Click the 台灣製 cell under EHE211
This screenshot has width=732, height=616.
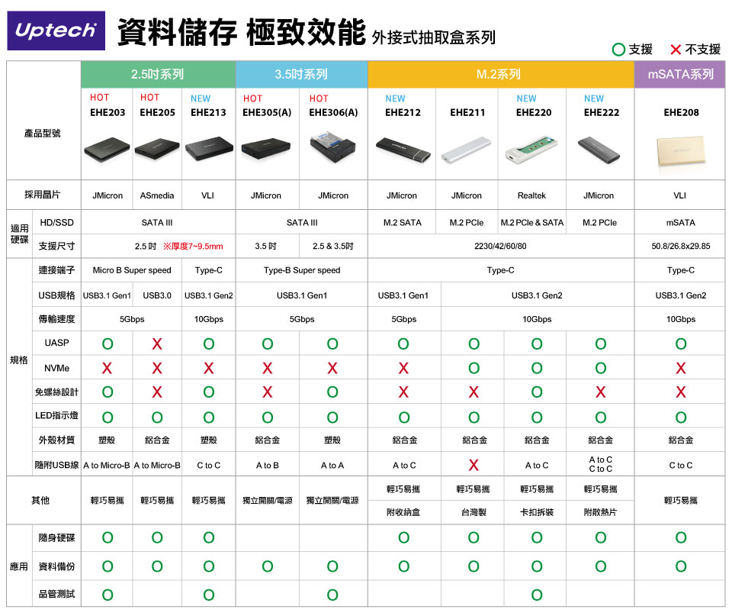point(474,512)
